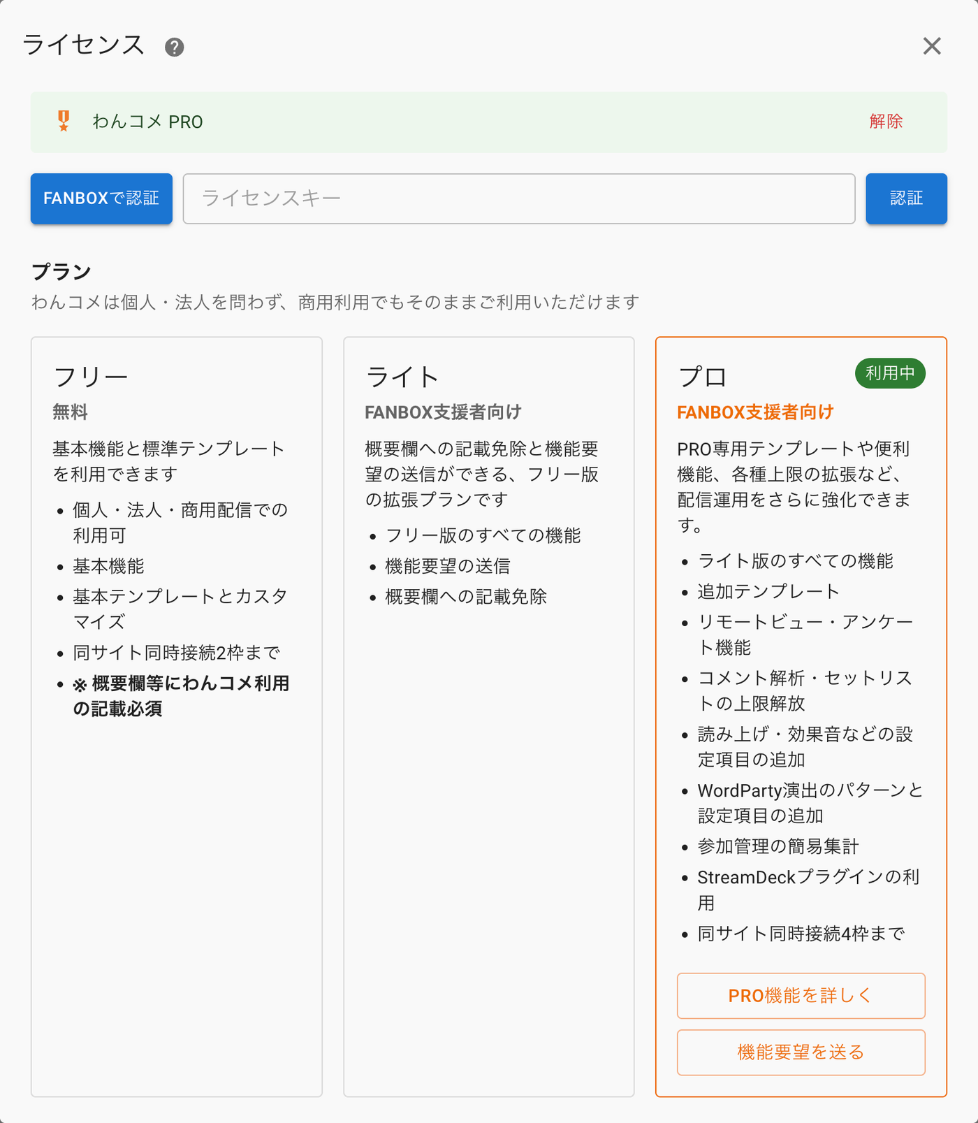Click 基本テンプレートとカスタマイズ list item

pos(180,609)
